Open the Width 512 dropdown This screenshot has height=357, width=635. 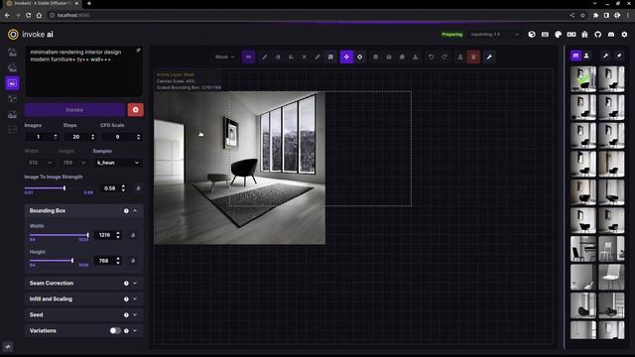(x=40, y=163)
